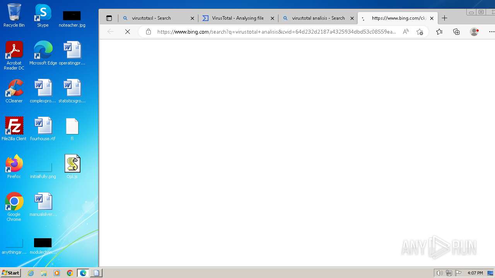Select the manualsilver... Word document
This screenshot has width=495, height=278.
pos(43,205)
